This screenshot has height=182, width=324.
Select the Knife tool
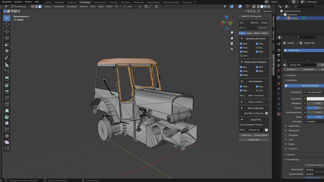click(7, 104)
